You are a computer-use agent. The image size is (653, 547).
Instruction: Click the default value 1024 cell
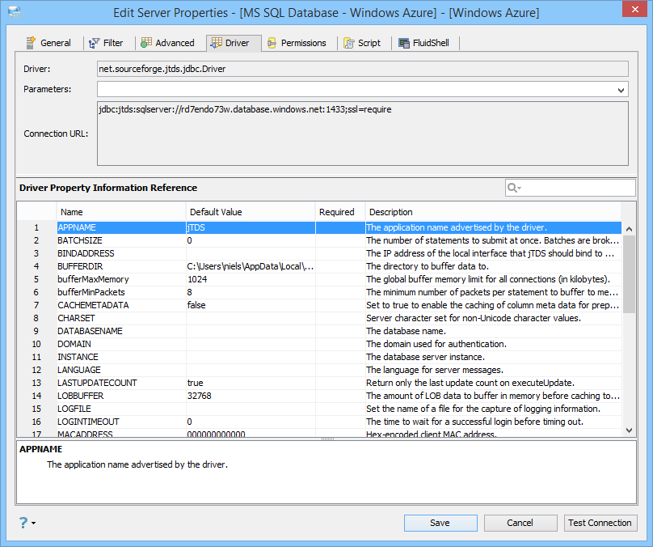coord(251,279)
